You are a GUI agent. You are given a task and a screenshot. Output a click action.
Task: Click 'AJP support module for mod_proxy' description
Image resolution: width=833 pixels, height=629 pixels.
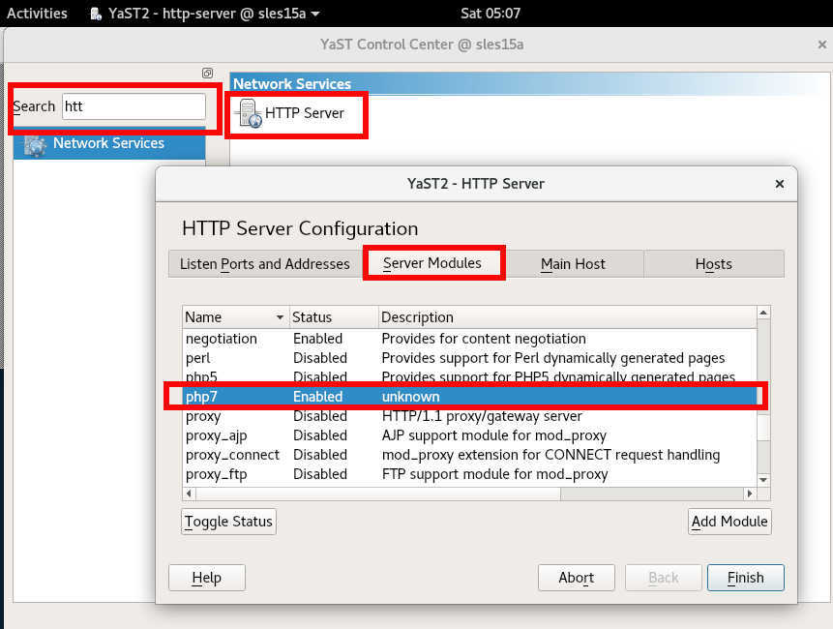click(494, 435)
